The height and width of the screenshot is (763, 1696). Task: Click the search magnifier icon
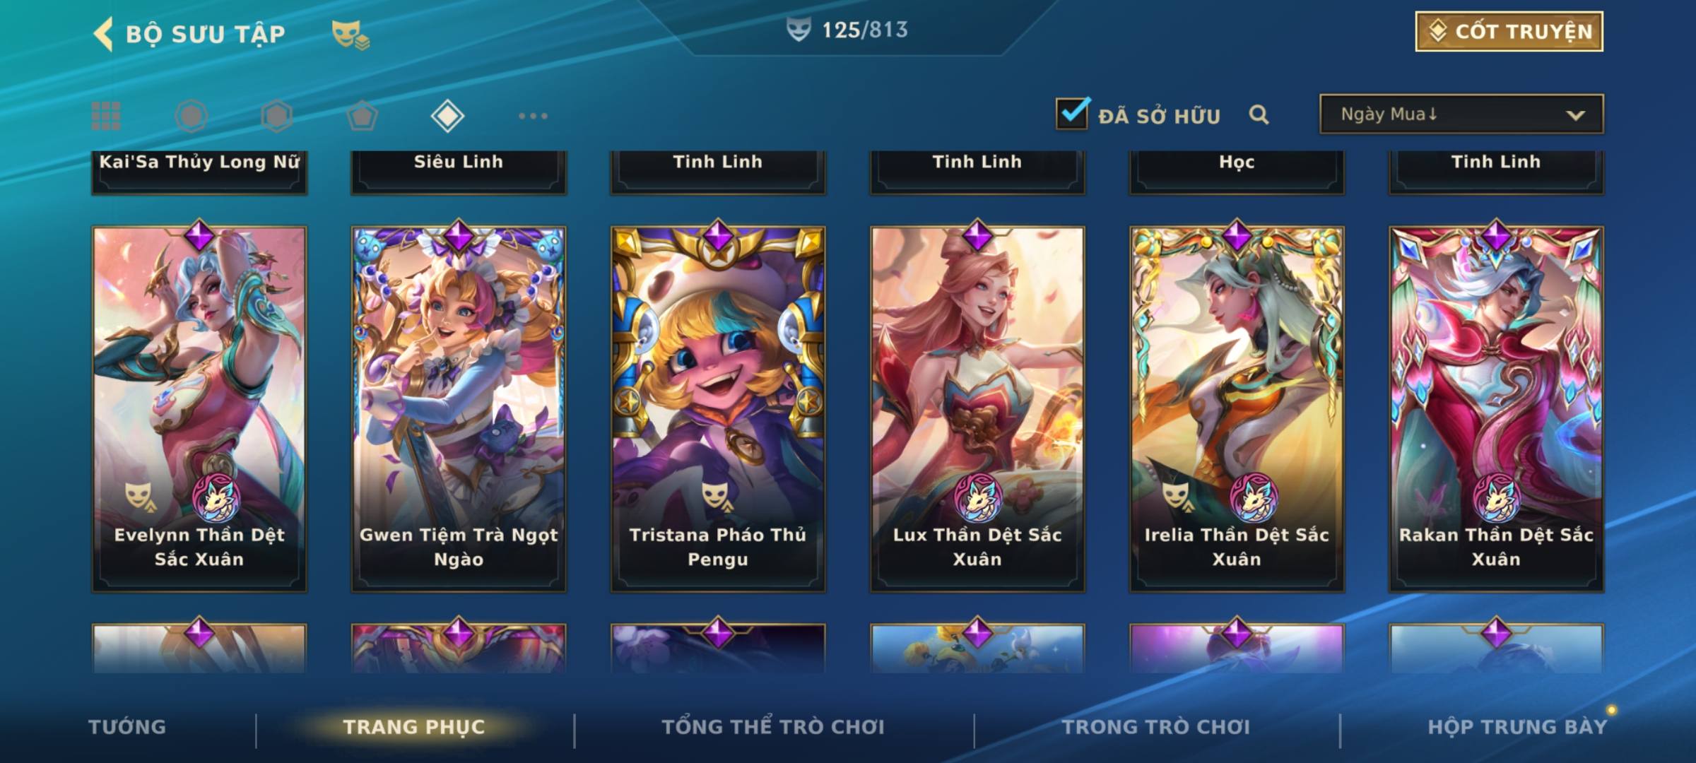(x=1259, y=115)
